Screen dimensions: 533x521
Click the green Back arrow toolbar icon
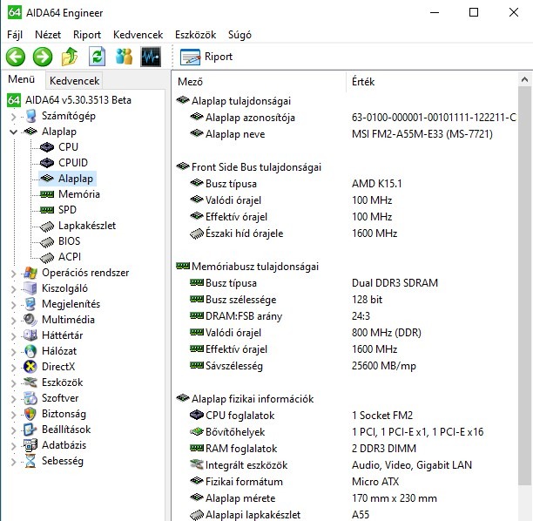16,57
